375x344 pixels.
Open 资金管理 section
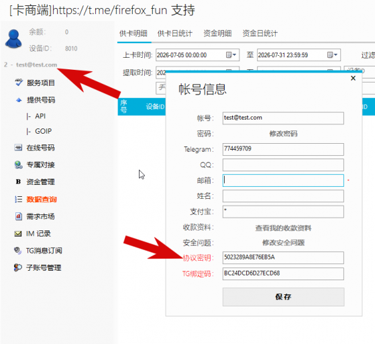[40, 182]
